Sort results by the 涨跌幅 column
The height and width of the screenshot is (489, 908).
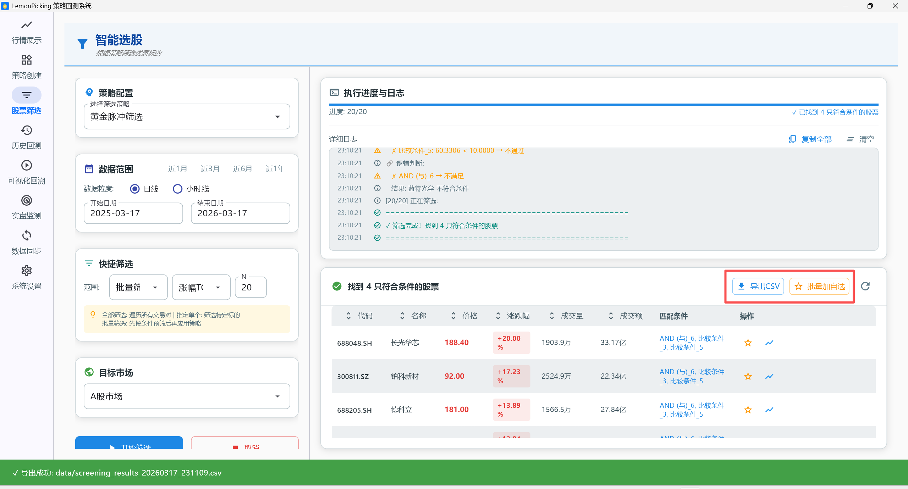pyautogui.click(x=517, y=316)
